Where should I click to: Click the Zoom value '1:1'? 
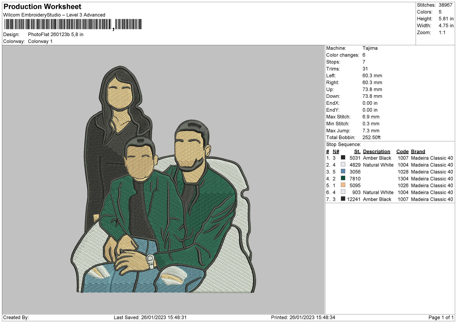[442, 33]
